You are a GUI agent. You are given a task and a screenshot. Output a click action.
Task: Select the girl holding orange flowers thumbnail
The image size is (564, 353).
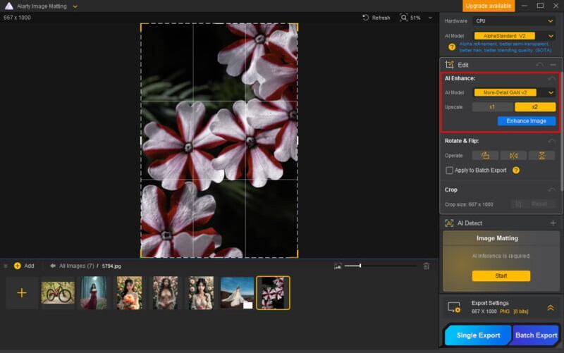(130, 293)
